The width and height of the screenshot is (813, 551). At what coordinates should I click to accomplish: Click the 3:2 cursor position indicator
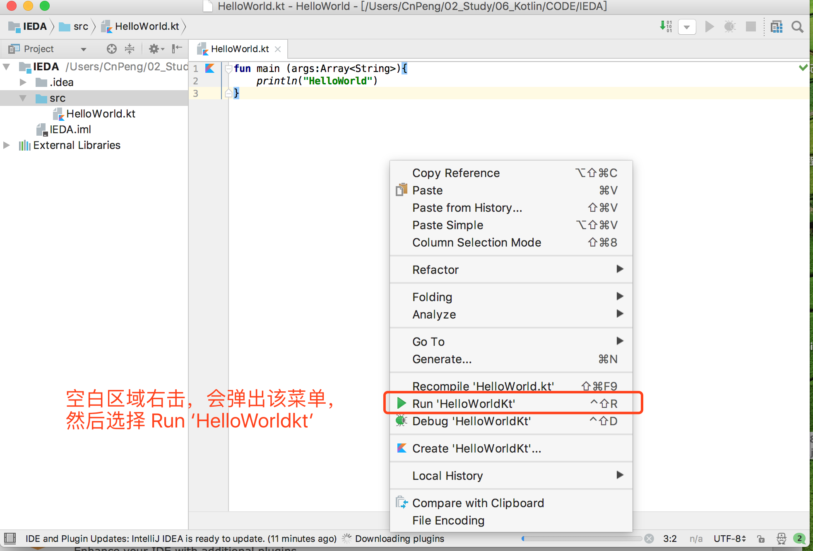pyautogui.click(x=670, y=539)
